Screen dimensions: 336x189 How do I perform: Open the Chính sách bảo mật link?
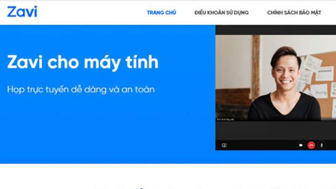[294, 13]
